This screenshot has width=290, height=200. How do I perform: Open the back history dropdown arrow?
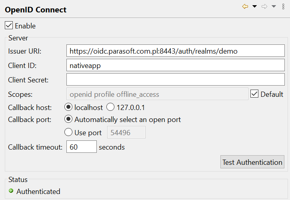(254, 6)
